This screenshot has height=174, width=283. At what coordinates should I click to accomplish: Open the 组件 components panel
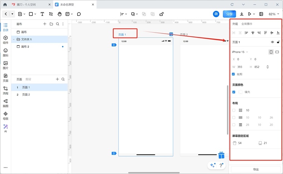point(6,40)
